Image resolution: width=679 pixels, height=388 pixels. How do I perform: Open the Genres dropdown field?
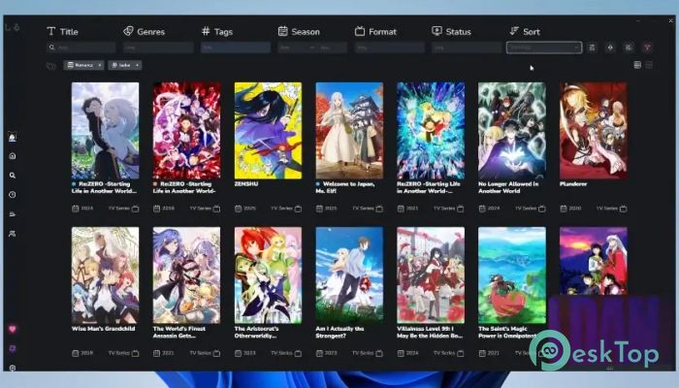tap(158, 48)
